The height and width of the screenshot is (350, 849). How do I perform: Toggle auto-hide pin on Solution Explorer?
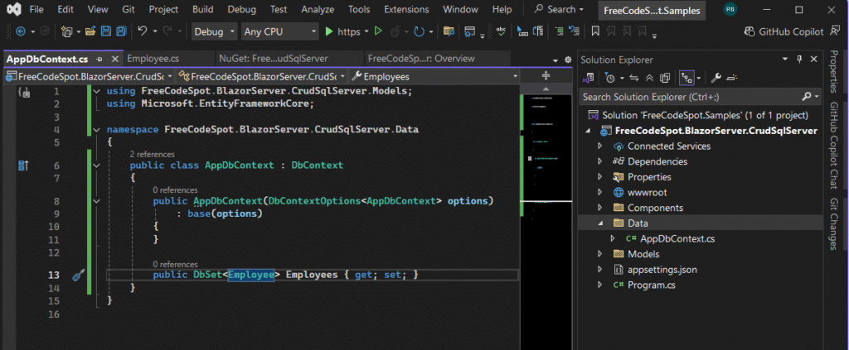coord(799,60)
